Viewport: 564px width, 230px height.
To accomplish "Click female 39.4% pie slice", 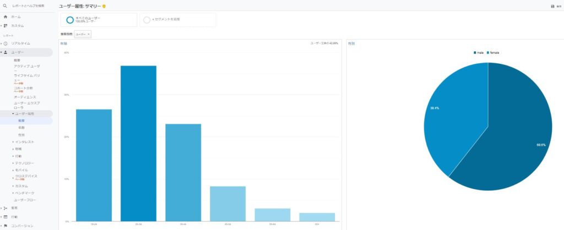I will pyautogui.click(x=455, y=115).
